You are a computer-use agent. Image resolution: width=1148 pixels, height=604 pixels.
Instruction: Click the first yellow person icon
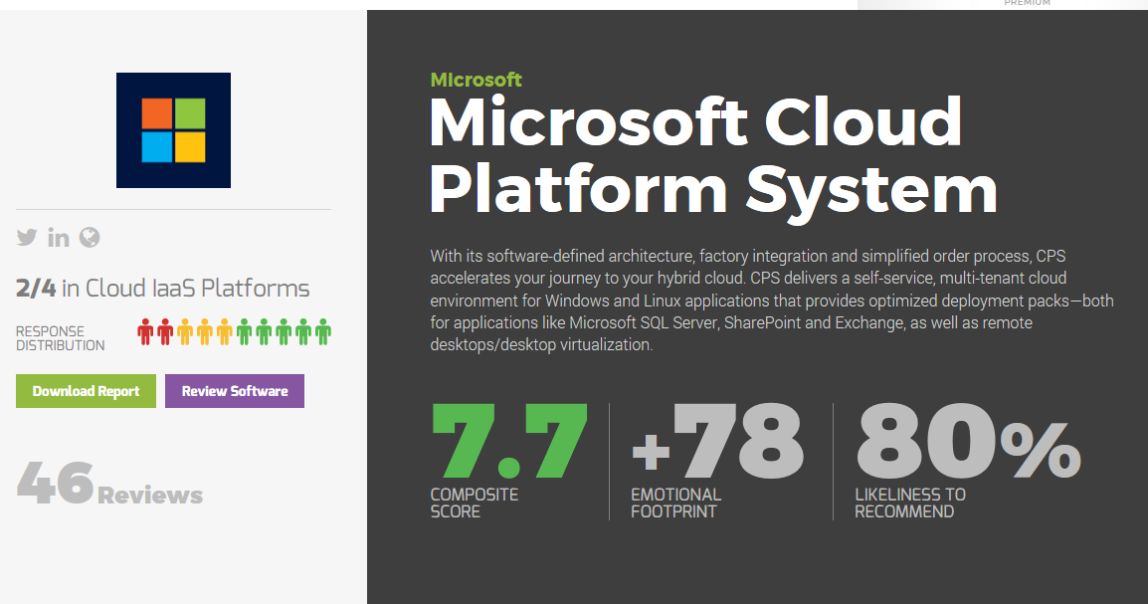[184, 332]
